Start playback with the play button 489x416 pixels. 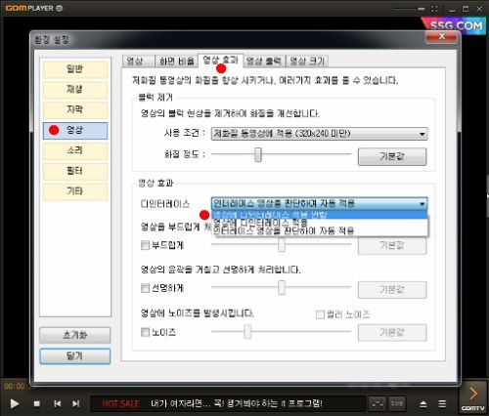[x=14, y=403]
